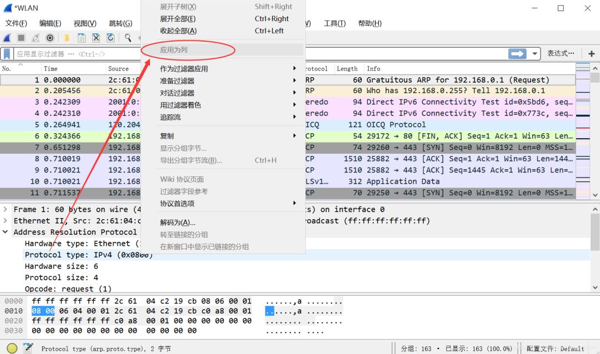This screenshot has width=600, height=354.
Task: Click the filter bookmark icon
Action: pos(7,54)
